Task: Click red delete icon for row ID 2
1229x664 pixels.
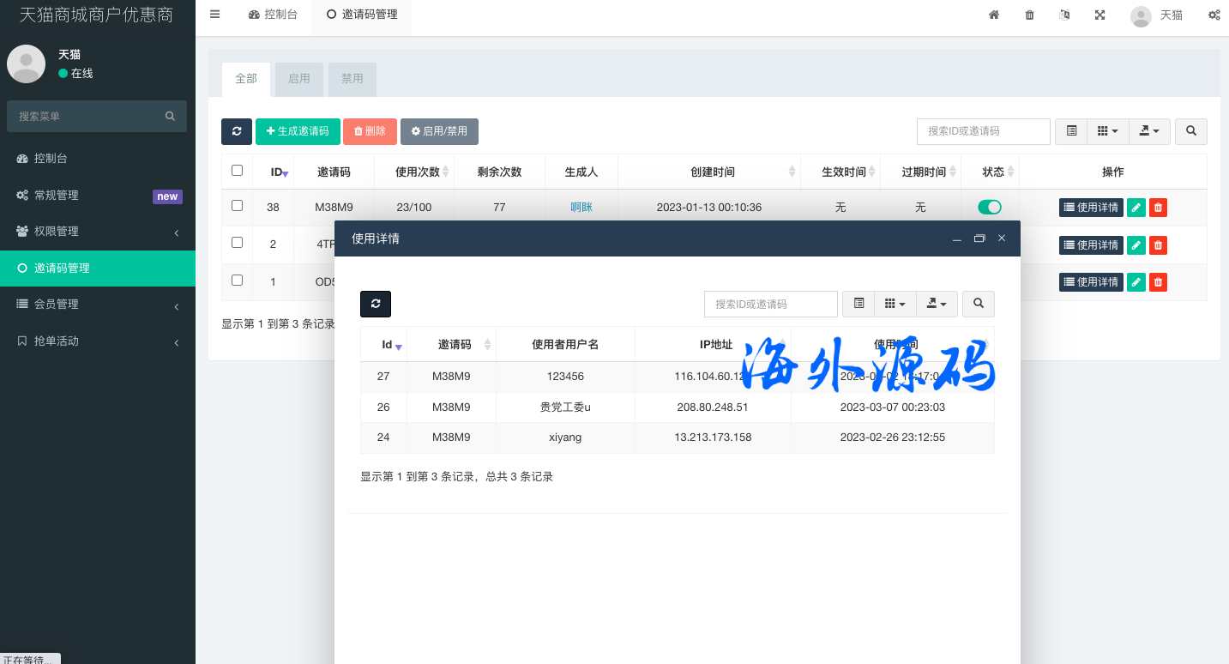Action: 1158,245
